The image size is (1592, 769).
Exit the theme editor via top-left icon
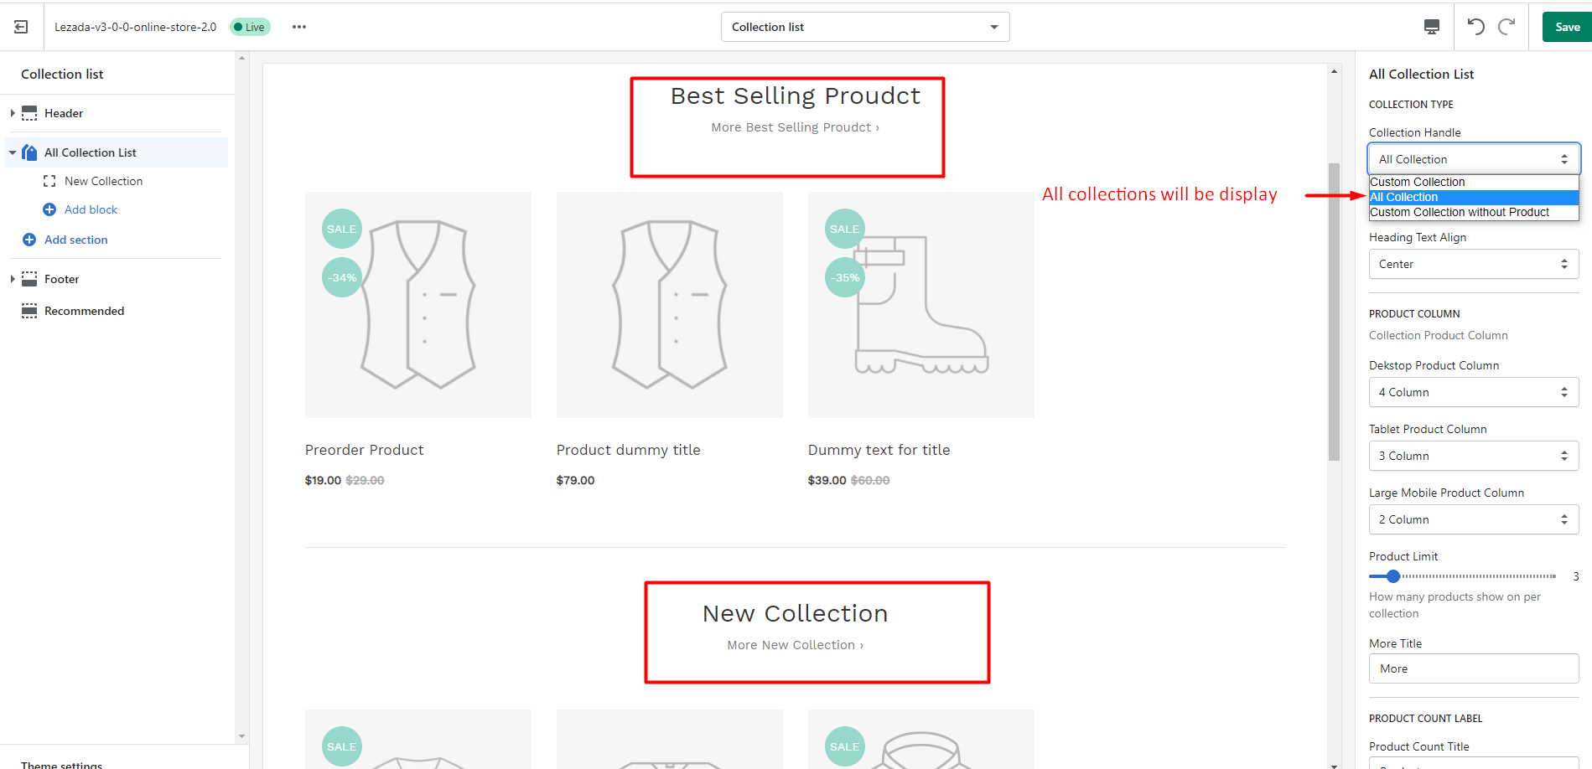click(x=20, y=26)
